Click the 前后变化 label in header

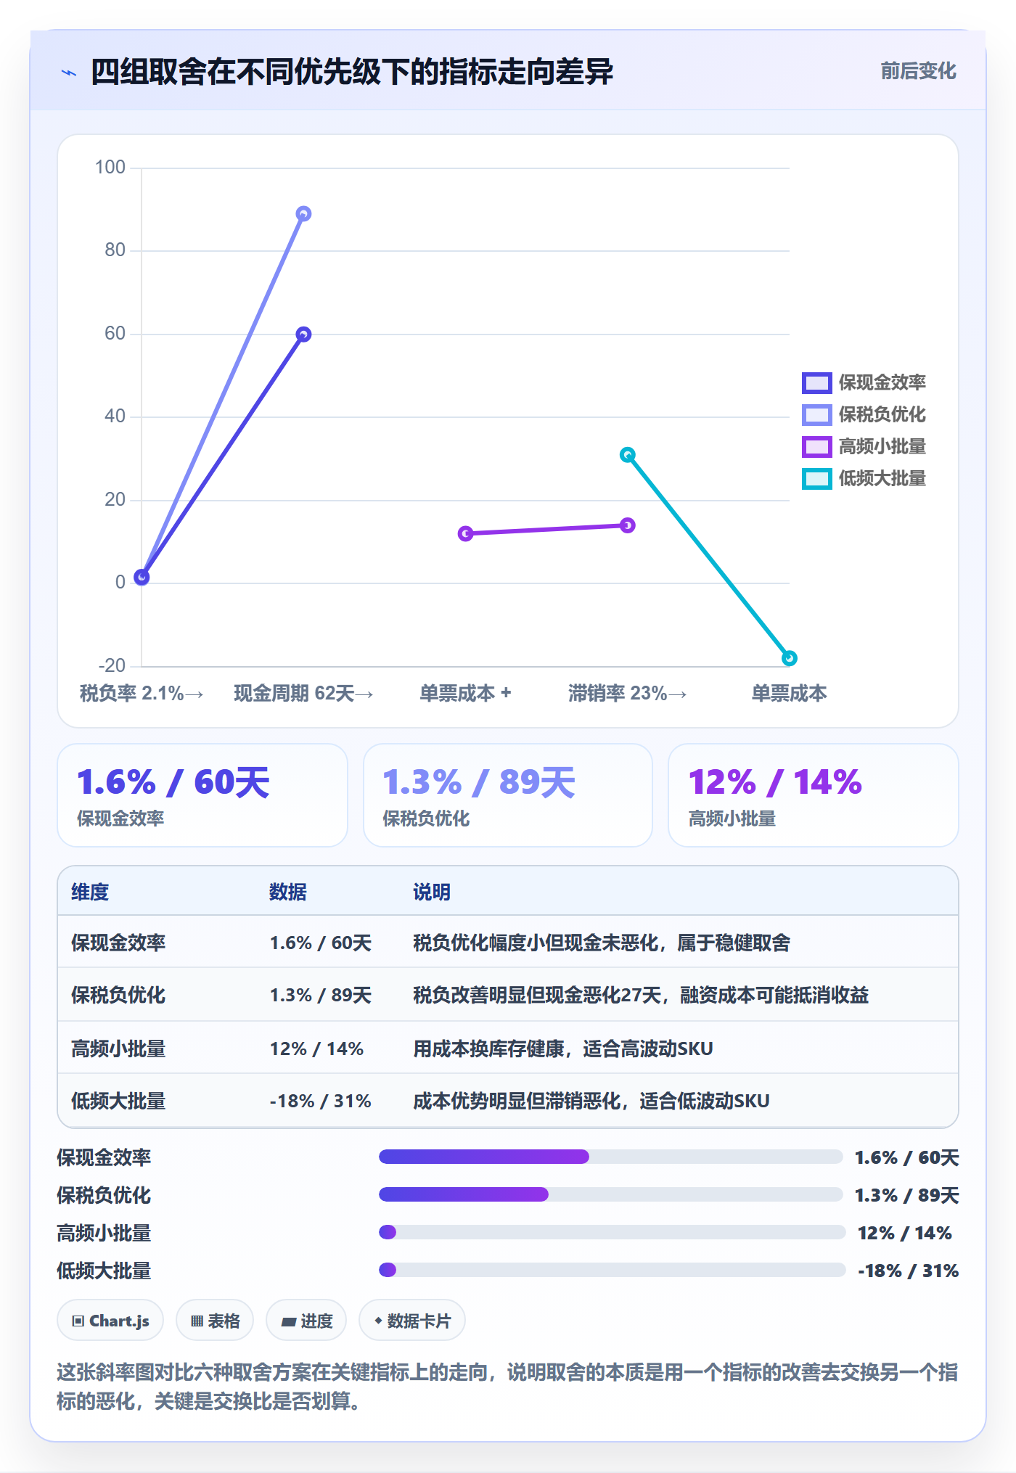[x=918, y=71]
